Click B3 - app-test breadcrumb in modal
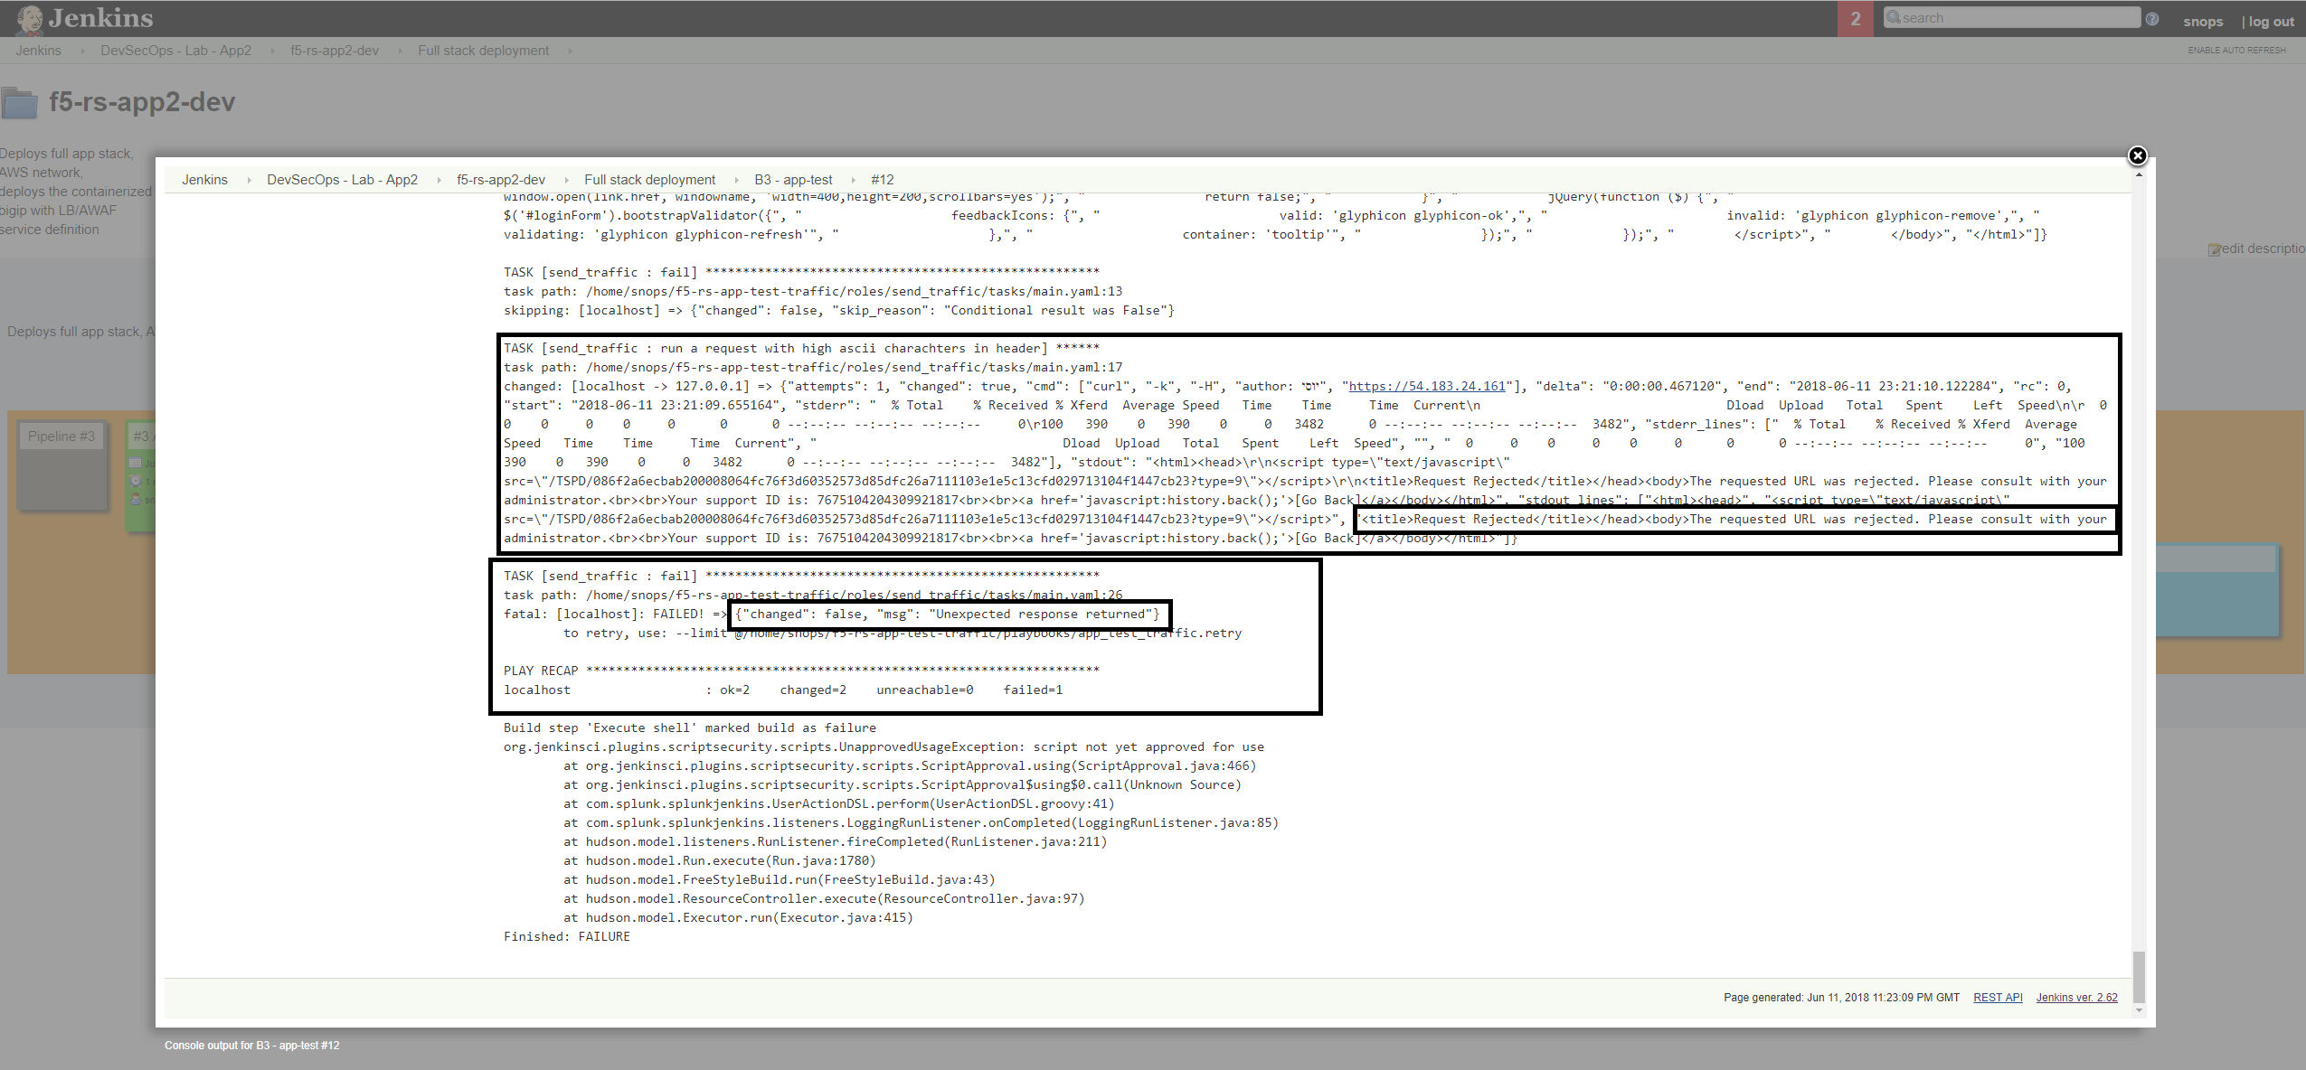The height and width of the screenshot is (1070, 2306). (x=793, y=180)
